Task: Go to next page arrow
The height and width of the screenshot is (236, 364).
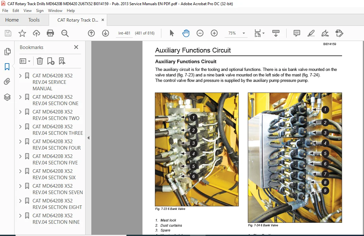Action: click(x=106, y=33)
